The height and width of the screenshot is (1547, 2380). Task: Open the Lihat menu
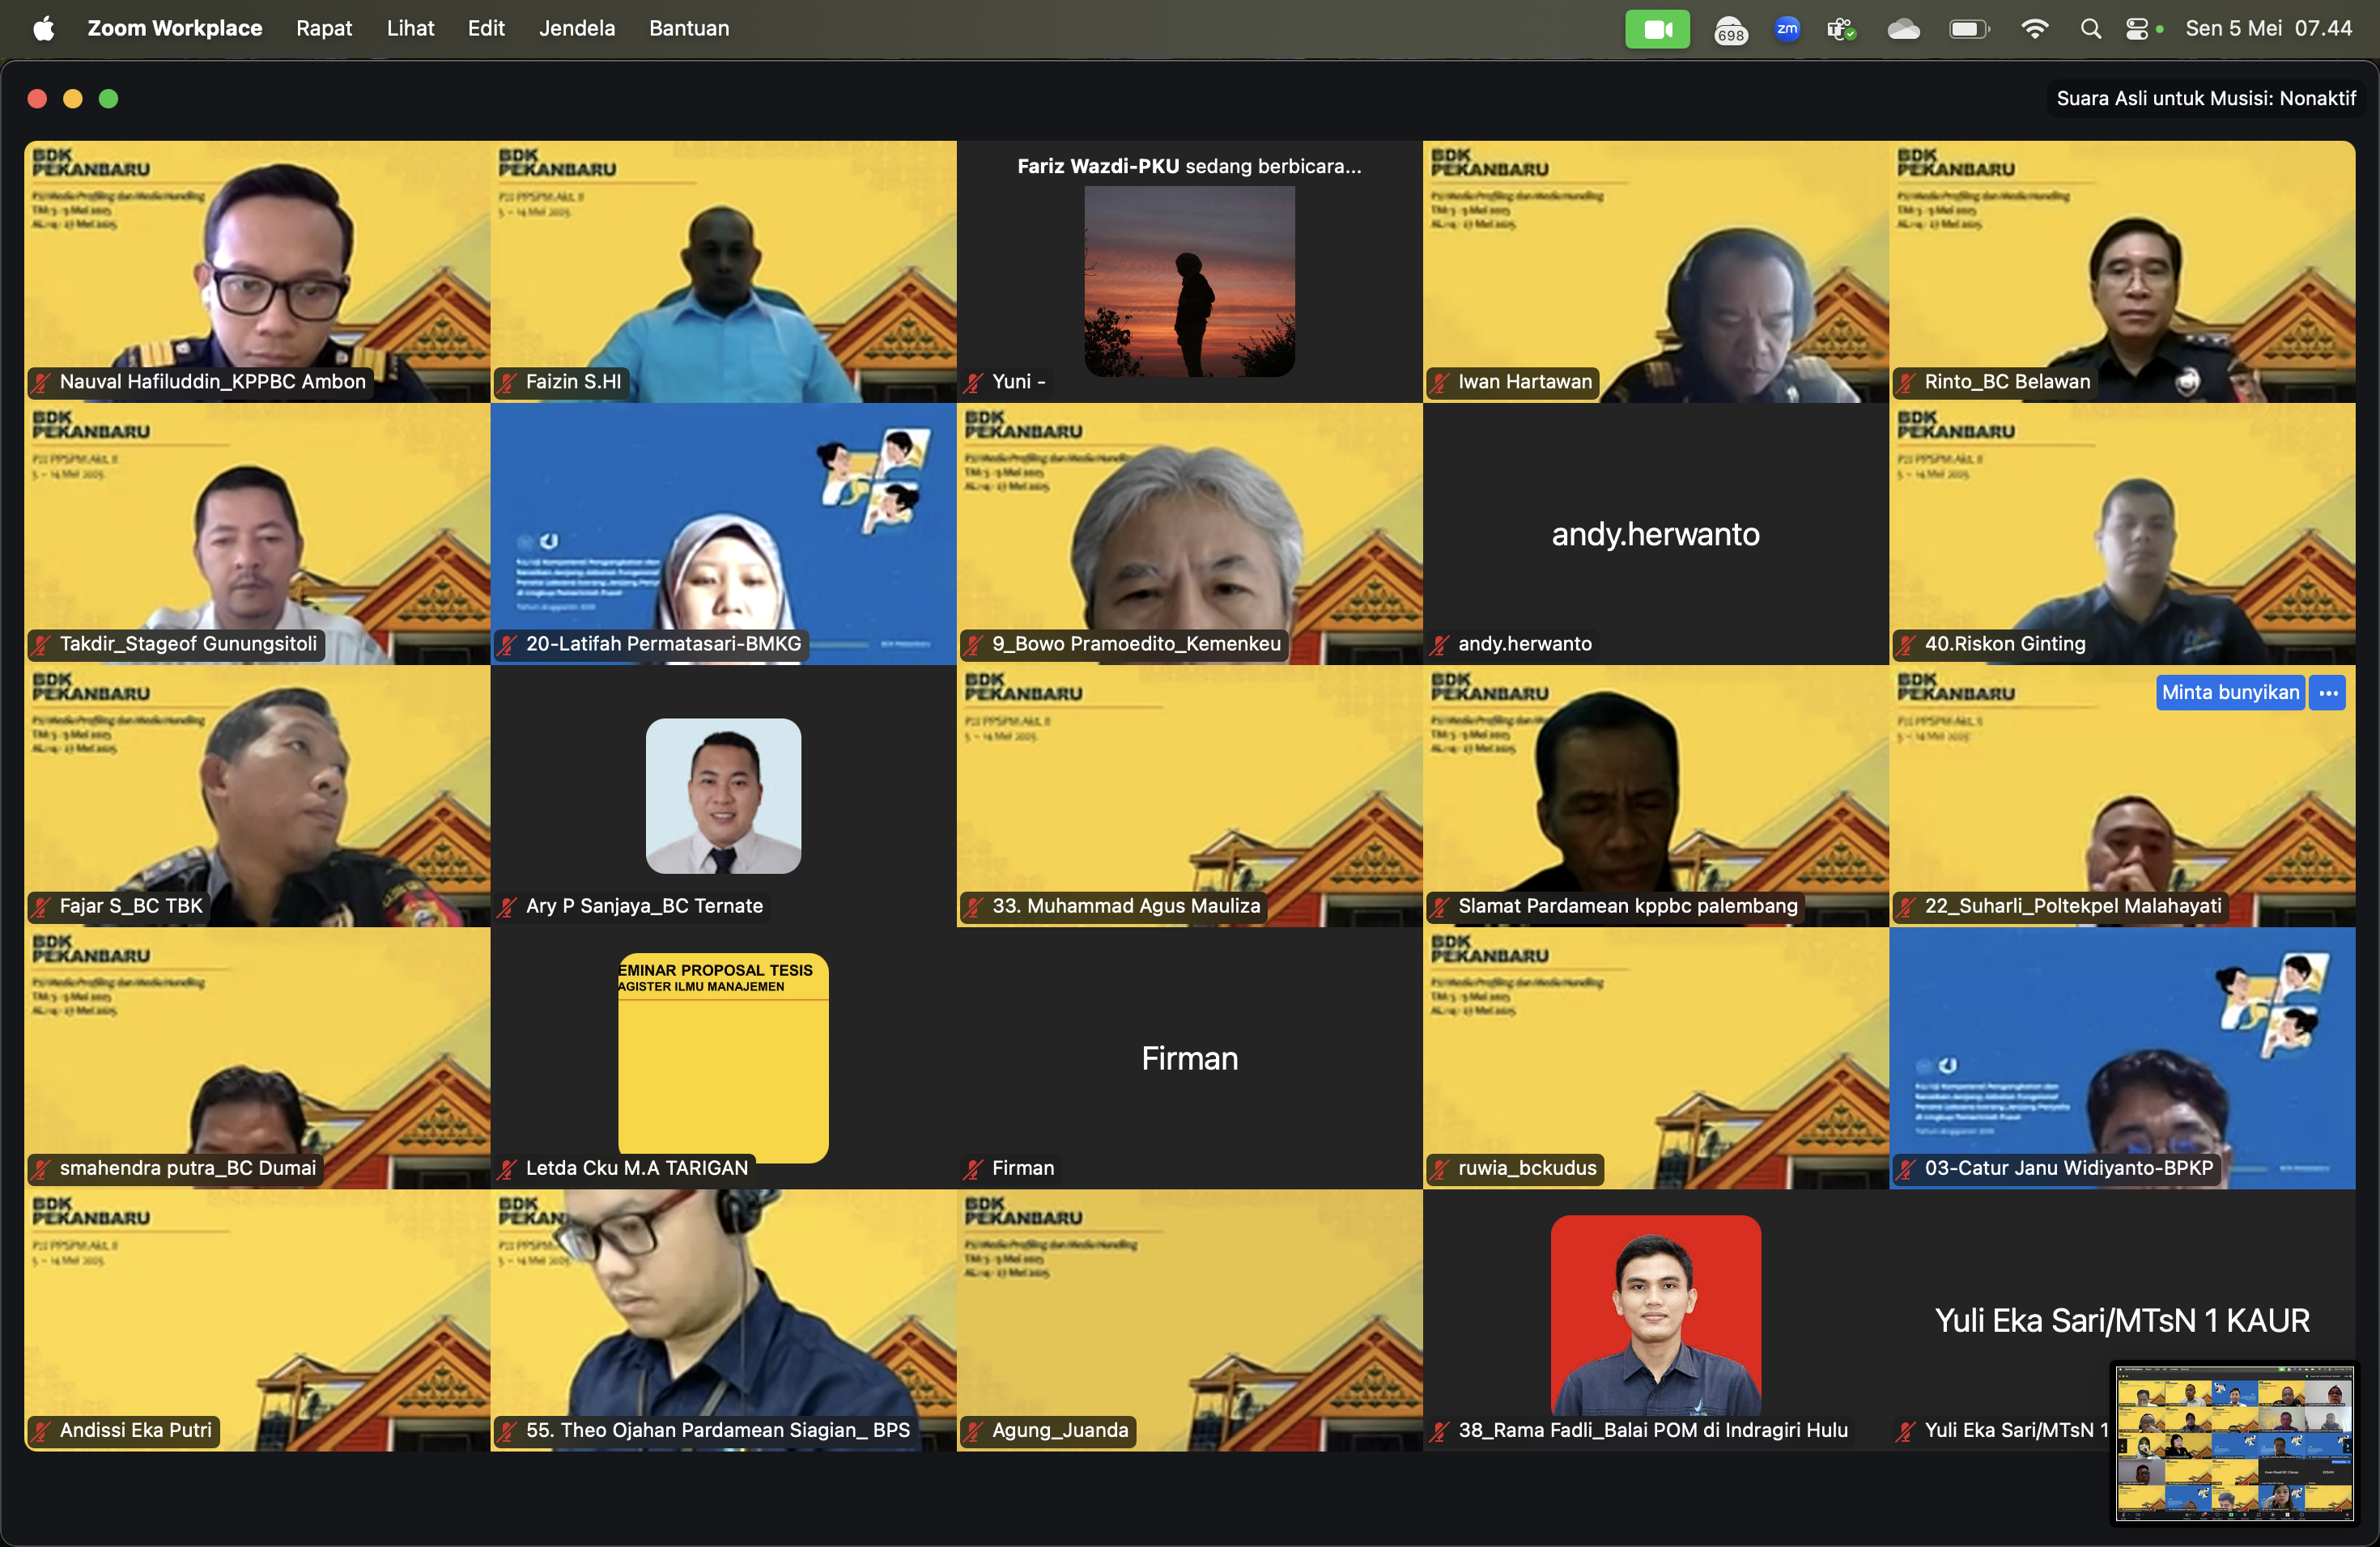(x=410, y=28)
